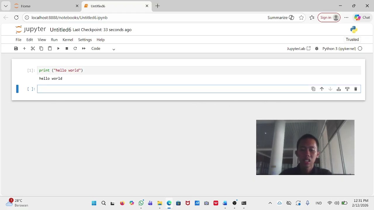Switch kernel via Python 3 (ipykernel)
This screenshot has height=210, width=374.
tap(339, 49)
